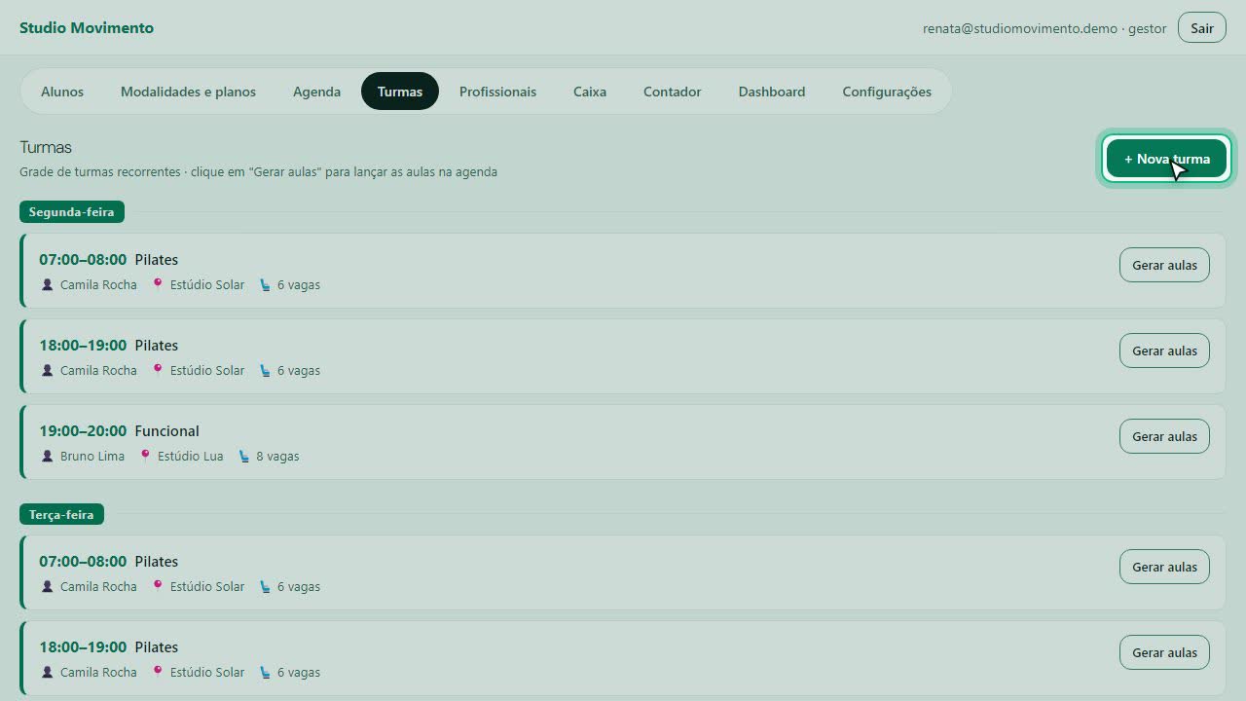
Task: Tap the seat icon in Tuesday 07:00 Pilates
Action: coord(265,587)
